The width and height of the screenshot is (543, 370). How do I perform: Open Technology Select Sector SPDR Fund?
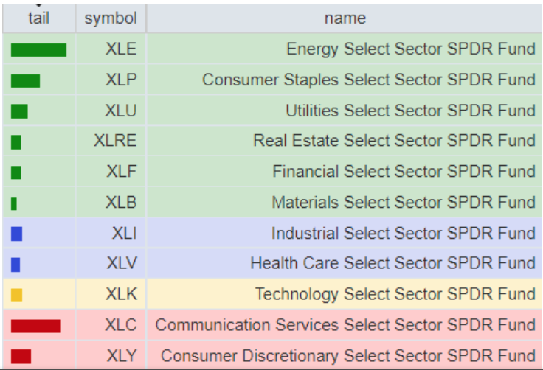coord(395,294)
